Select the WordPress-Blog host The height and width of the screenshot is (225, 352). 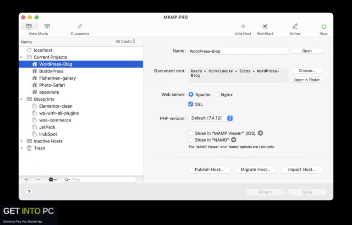pos(81,64)
